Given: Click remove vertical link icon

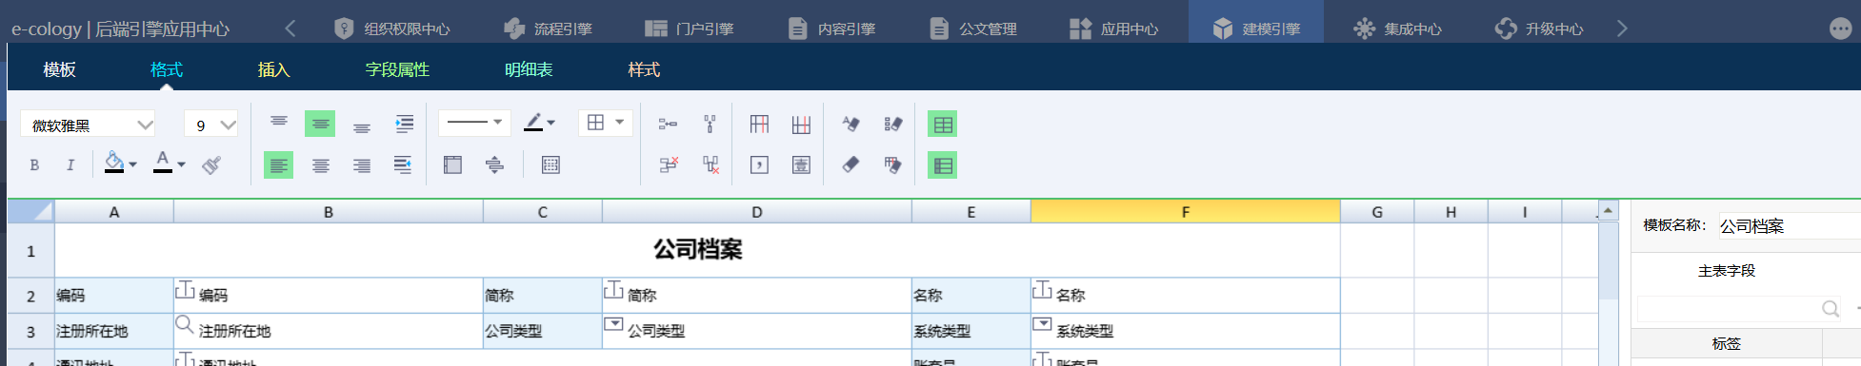Looking at the screenshot, I should point(710,165).
